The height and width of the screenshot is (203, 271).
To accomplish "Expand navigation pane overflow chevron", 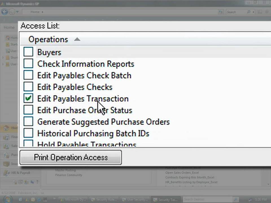I will pyautogui.click(x=37, y=182).
